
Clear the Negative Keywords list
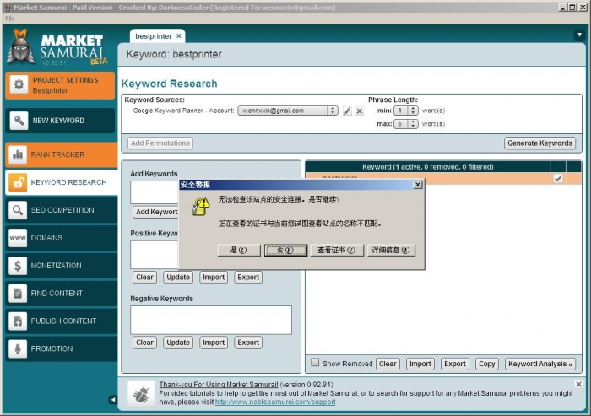(144, 343)
